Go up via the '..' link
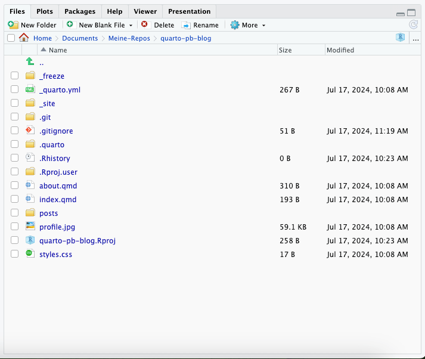Screen dimensions: 425x359 click(42, 63)
